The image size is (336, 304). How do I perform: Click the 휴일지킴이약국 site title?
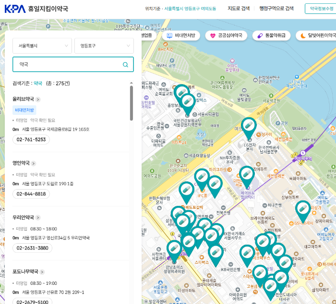point(48,9)
